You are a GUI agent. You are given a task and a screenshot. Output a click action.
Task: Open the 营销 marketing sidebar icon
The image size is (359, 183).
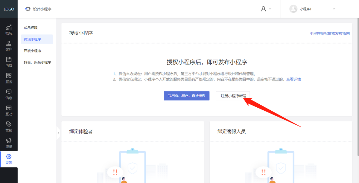pyautogui.click(x=9, y=127)
